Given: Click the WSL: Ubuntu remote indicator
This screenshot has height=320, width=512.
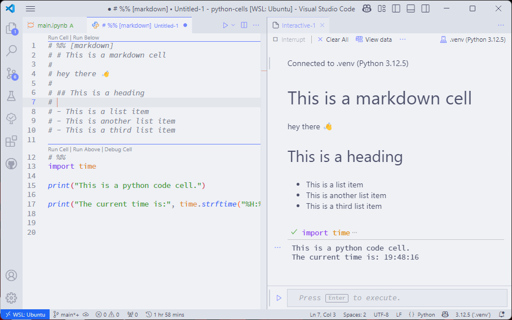Looking at the screenshot, I should pos(25,315).
